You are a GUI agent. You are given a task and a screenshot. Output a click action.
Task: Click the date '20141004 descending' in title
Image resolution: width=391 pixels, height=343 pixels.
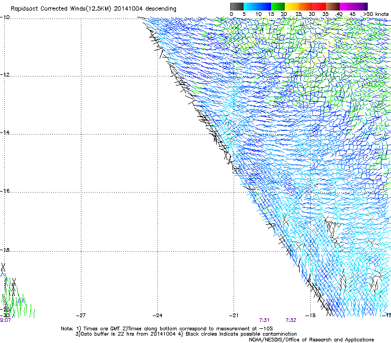(145, 9)
